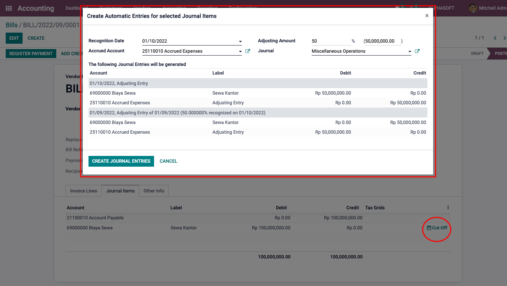Open Bills breadcrumb link
This screenshot has width=507, height=286.
[11, 25]
